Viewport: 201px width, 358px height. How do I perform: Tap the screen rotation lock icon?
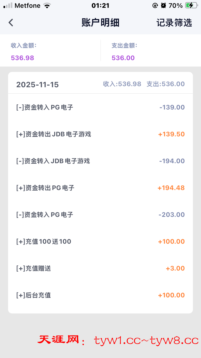(155, 6)
